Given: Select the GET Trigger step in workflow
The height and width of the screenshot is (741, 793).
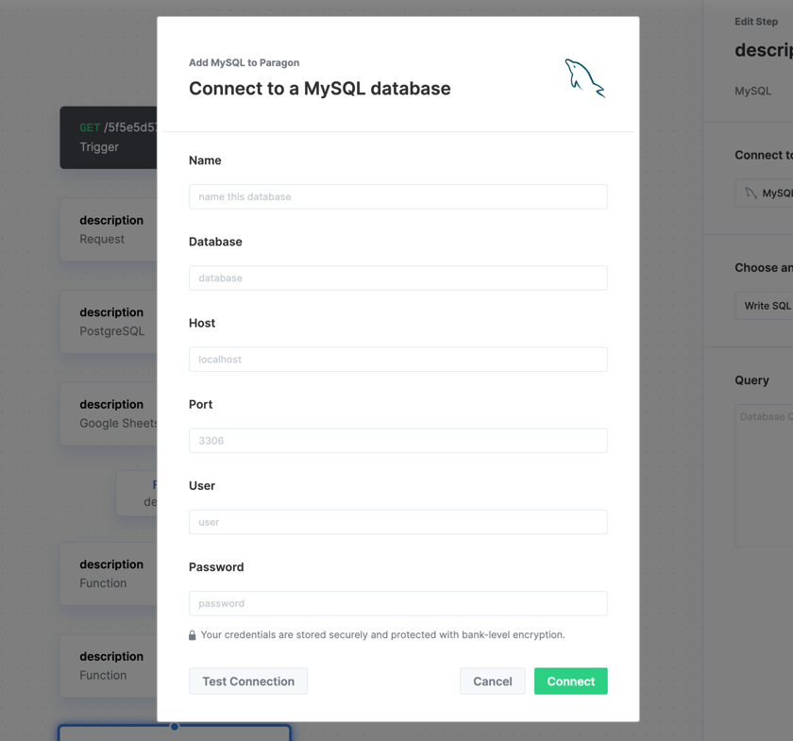Looking at the screenshot, I should coord(109,138).
